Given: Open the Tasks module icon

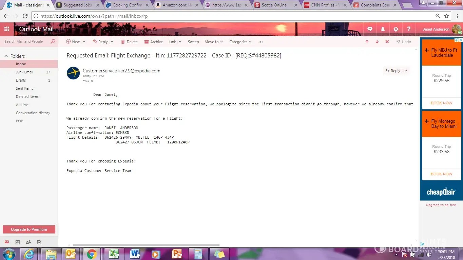Looking at the screenshot, I should click(x=39, y=242).
